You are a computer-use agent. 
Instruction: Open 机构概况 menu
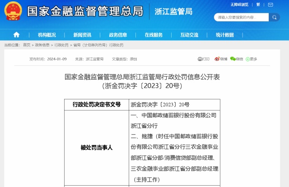pyautogui.click(x=47, y=35)
